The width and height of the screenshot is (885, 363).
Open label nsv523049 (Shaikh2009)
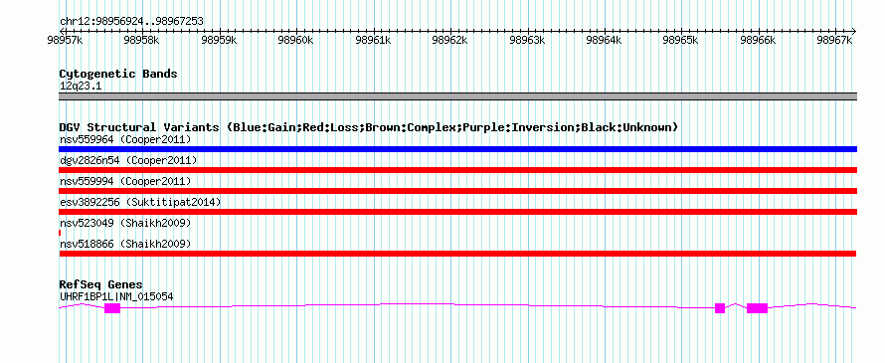125,223
